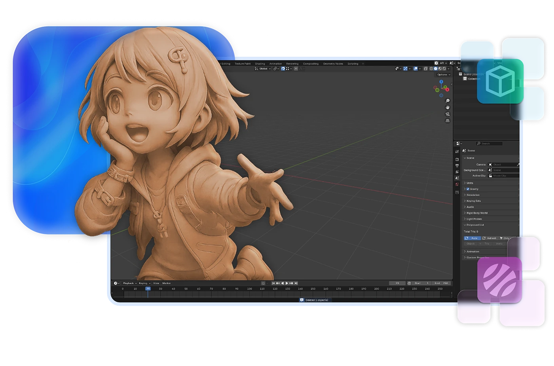Open the Tool properties wrench icon
The width and height of the screenshot is (554, 366).
[457, 152]
